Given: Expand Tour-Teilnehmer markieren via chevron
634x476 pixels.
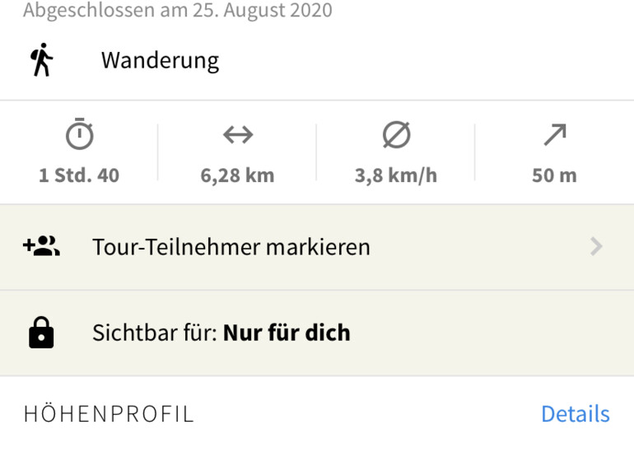Looking at the screenshot, I should 597,246.
